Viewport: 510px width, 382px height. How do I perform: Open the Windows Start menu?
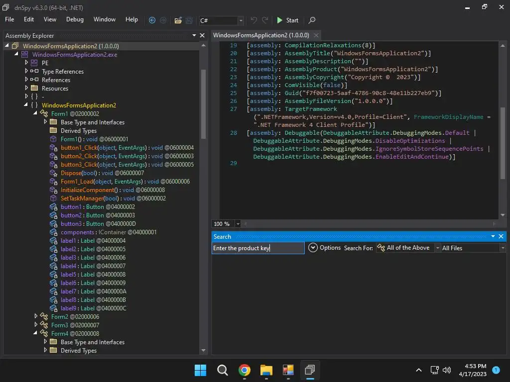[200, 370]
